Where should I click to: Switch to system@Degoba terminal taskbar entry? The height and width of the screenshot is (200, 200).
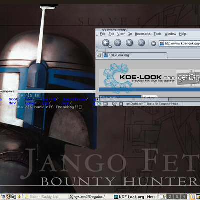pos(91,197)
